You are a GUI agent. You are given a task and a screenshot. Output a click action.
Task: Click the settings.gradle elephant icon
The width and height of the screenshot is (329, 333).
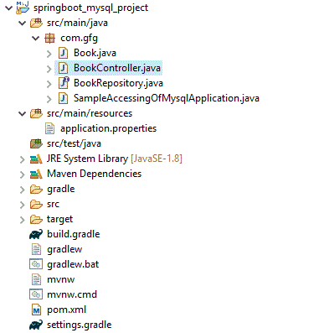pyautogui.click(x=36, y=325)
